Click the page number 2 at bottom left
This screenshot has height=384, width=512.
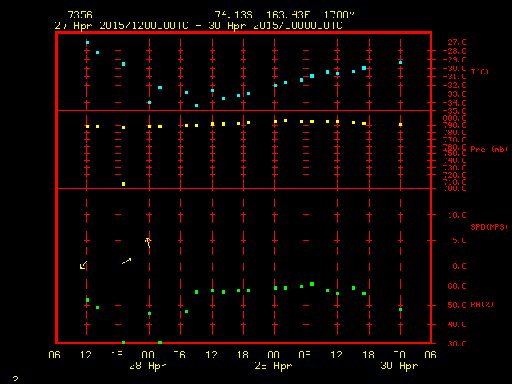14,378
